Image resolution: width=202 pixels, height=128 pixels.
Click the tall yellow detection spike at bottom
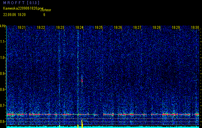click(x=82, y=123)
